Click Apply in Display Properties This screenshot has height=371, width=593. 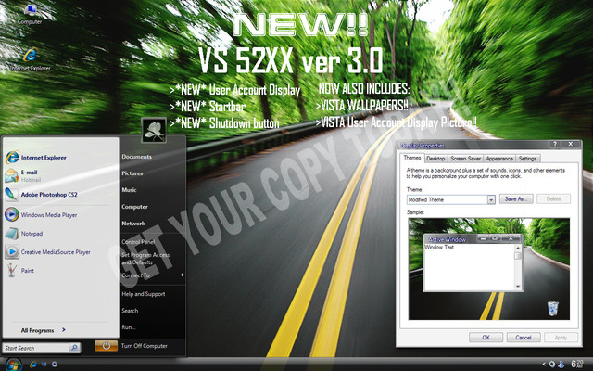tap(561, 338)
